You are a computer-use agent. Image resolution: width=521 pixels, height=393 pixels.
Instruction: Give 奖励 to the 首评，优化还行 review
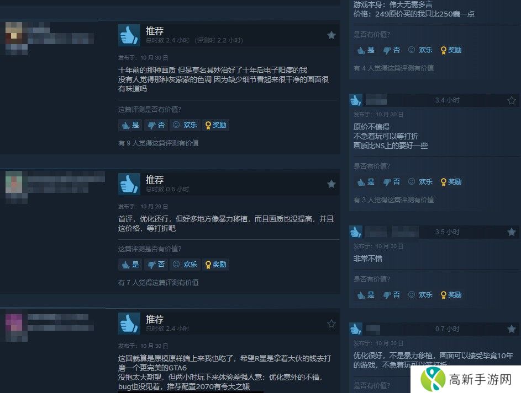215,265
